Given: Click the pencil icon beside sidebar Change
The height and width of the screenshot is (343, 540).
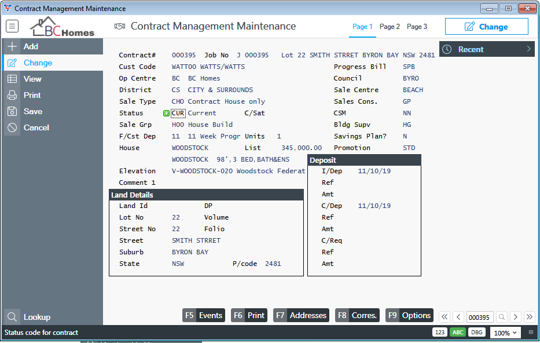Looking at the screenshot, I should coord(12,63).
